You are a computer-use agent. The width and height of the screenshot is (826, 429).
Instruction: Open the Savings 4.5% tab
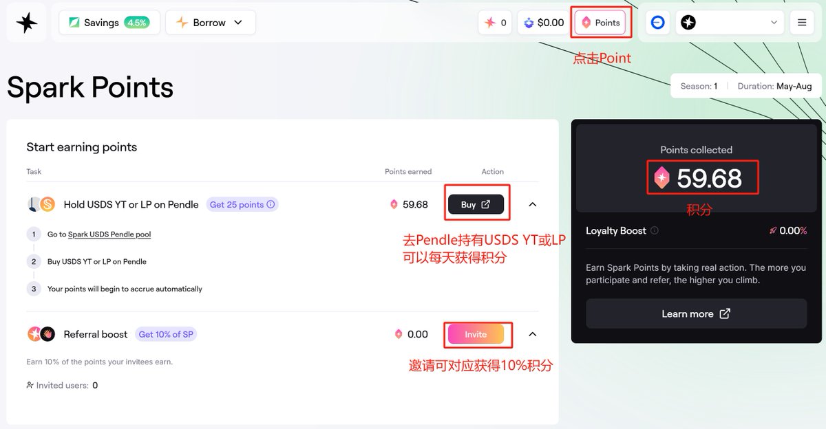109,23
